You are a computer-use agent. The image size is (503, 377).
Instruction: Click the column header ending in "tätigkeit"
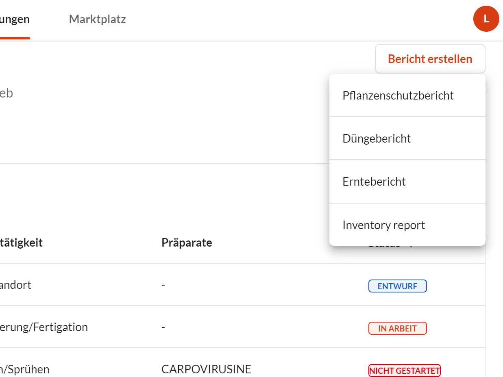click(x=21, y=243)
